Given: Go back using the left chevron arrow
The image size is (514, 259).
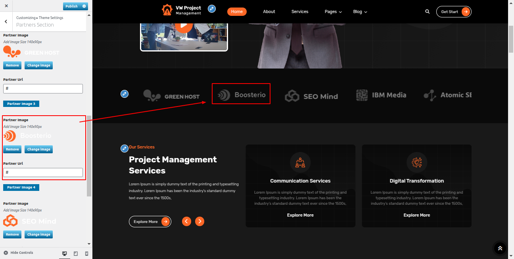Looking at the screenshot, I should (x=6, y=22).
